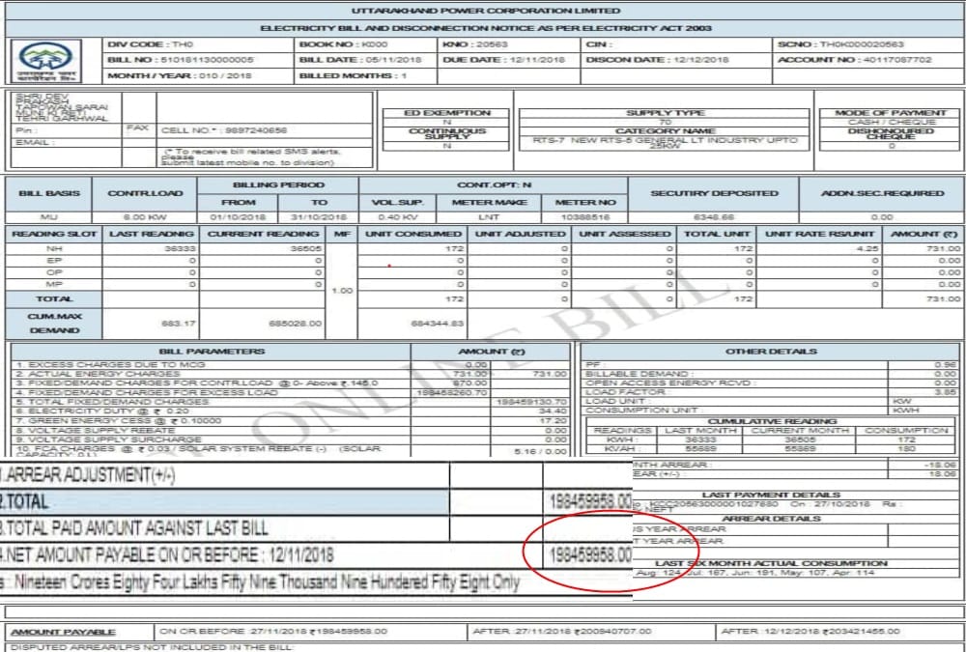The width and height of the screenshot is (966, 652).
Task: Select category 'RTS-7 NEW RTS-5 GENERAL LT INDUSTRY'
Action: click(x=666, y=143)
